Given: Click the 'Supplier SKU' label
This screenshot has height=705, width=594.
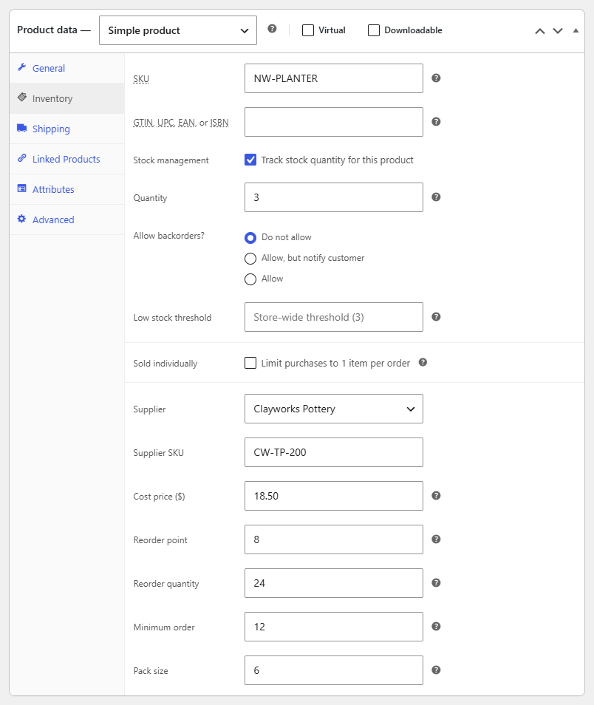Looking at the screenshot, I should pos(158,453).
